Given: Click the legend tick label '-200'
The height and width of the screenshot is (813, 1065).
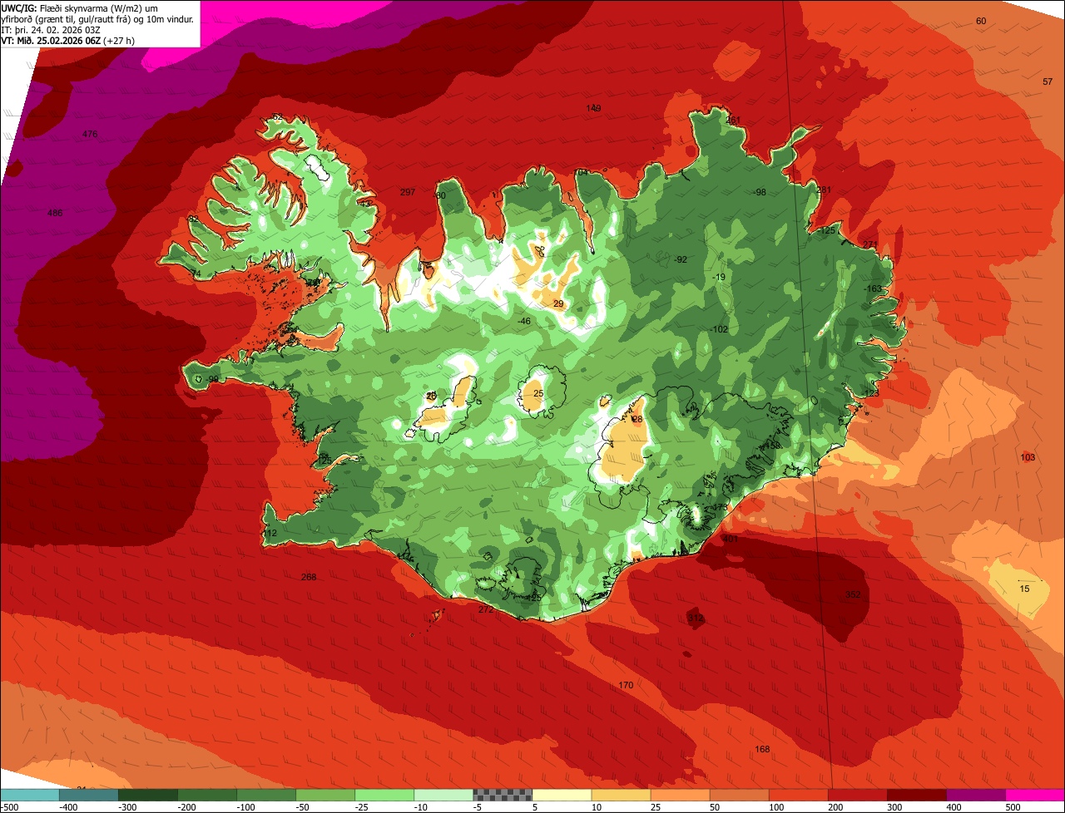Looking at the screenshot, I should click(186, 807).
